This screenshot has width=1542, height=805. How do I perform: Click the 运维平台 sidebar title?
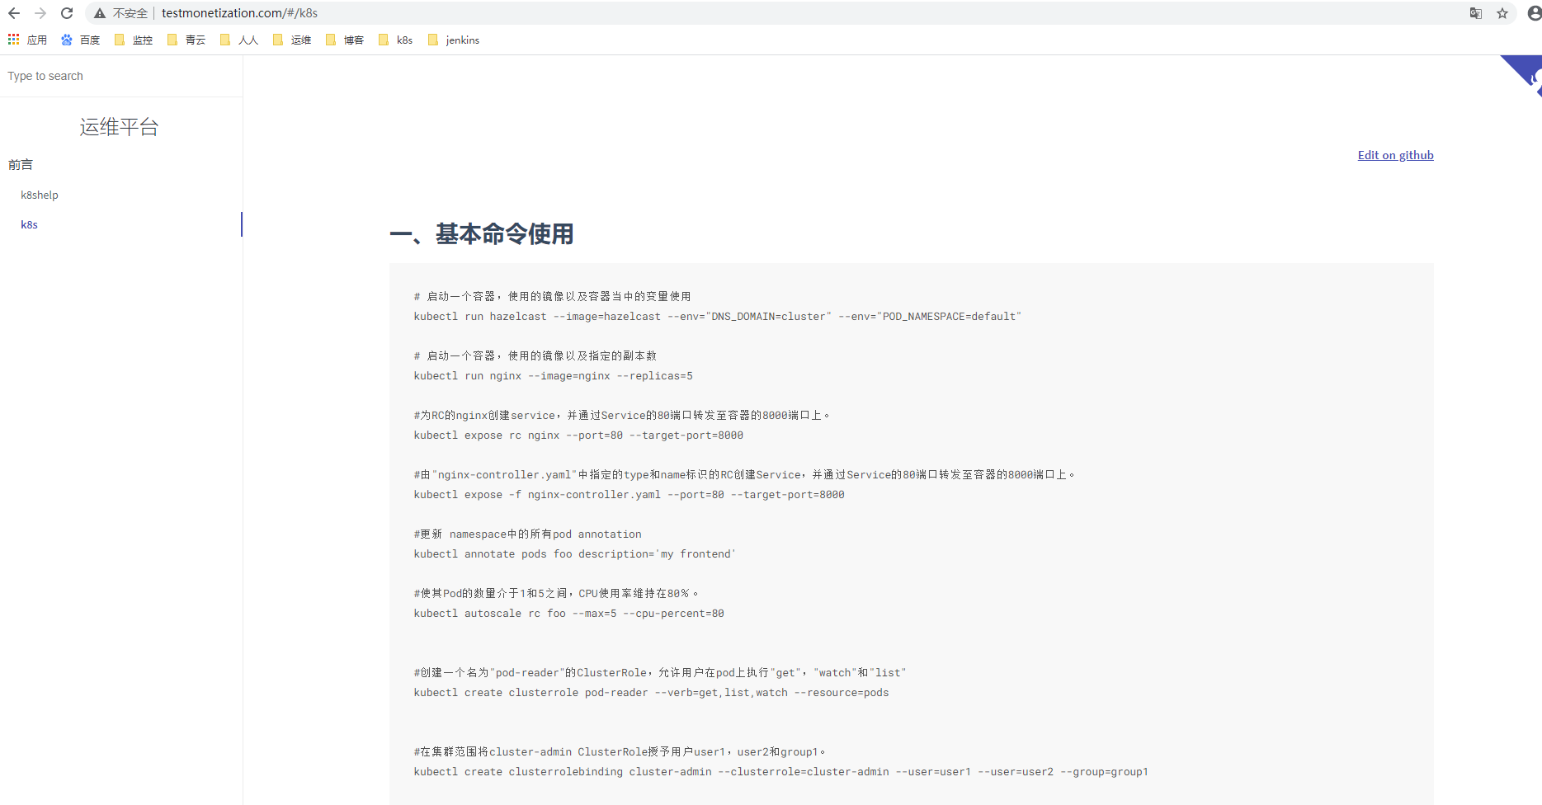pyautogui.click(x=119, y=126)
